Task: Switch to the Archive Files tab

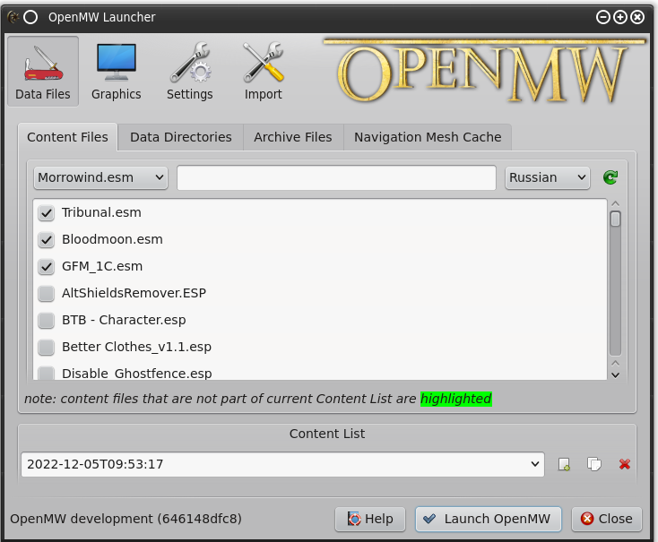Action: click(x=293, y=137)
